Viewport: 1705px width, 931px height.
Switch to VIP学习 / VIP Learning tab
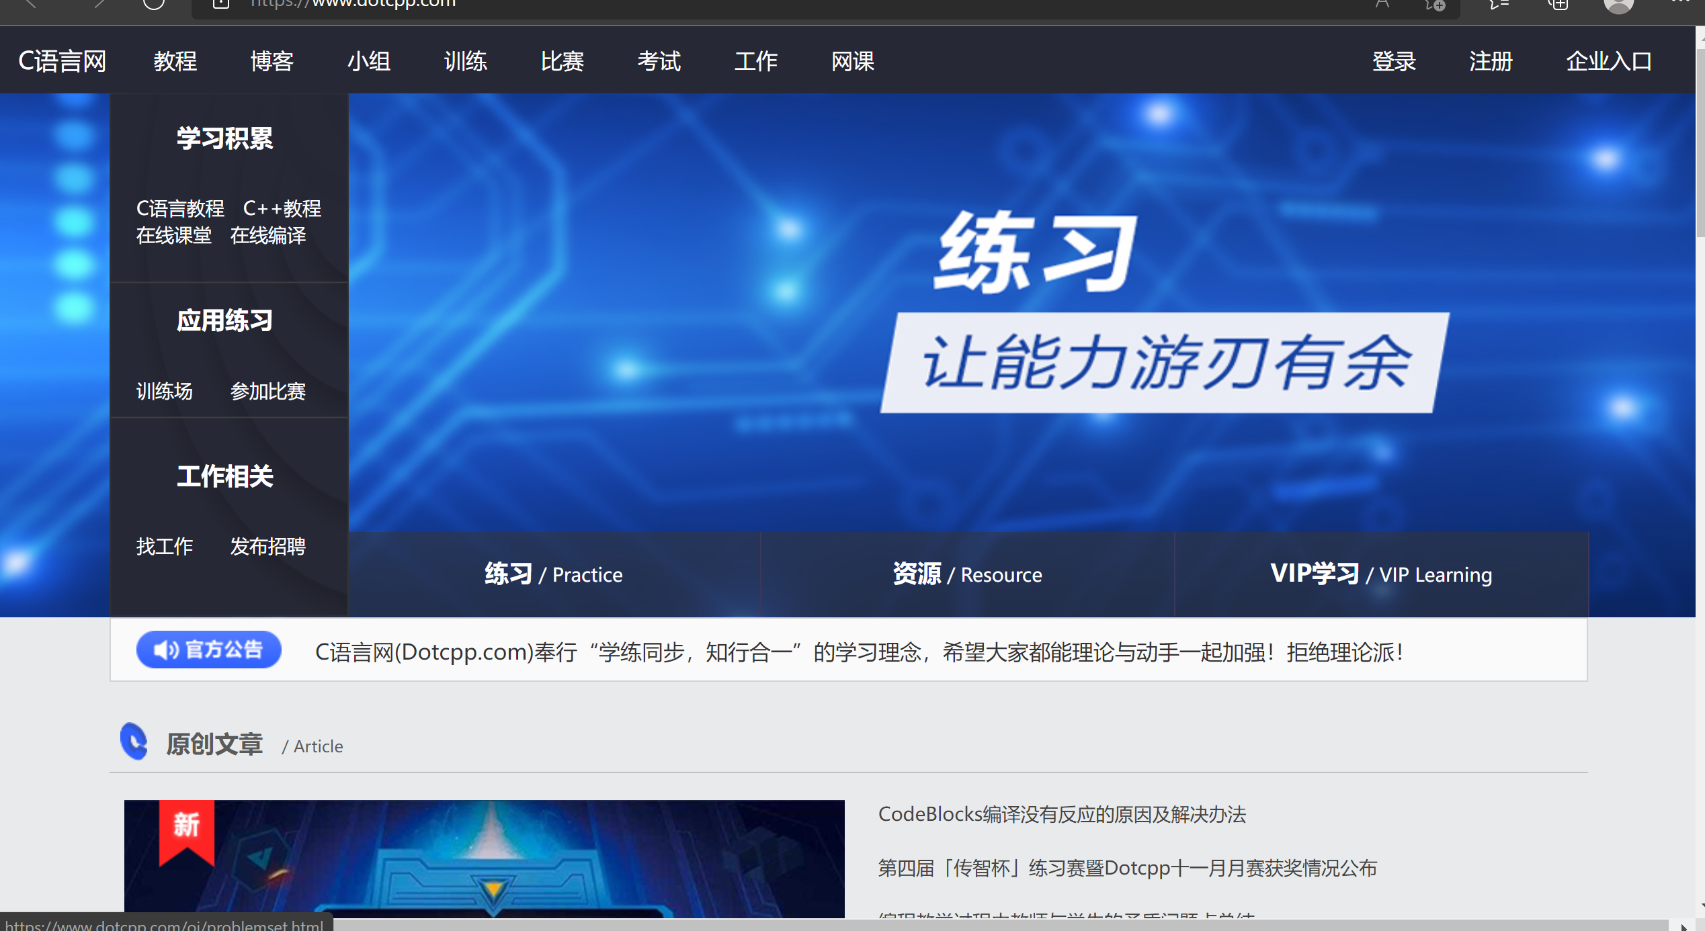1381,574
